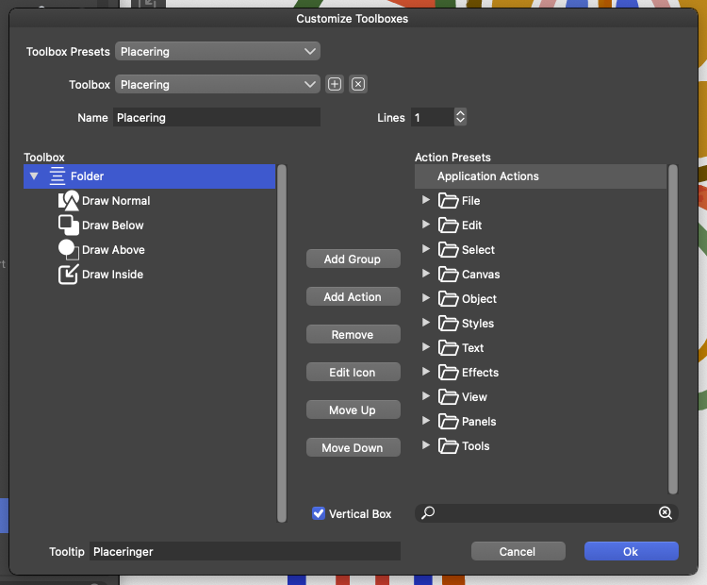Adjust the Lines stepper arrows
707x585 pixels.
[x=460, y=118]
